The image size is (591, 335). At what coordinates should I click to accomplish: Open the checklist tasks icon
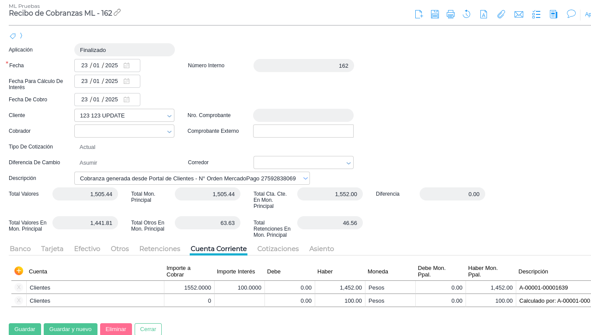(536, 14)
